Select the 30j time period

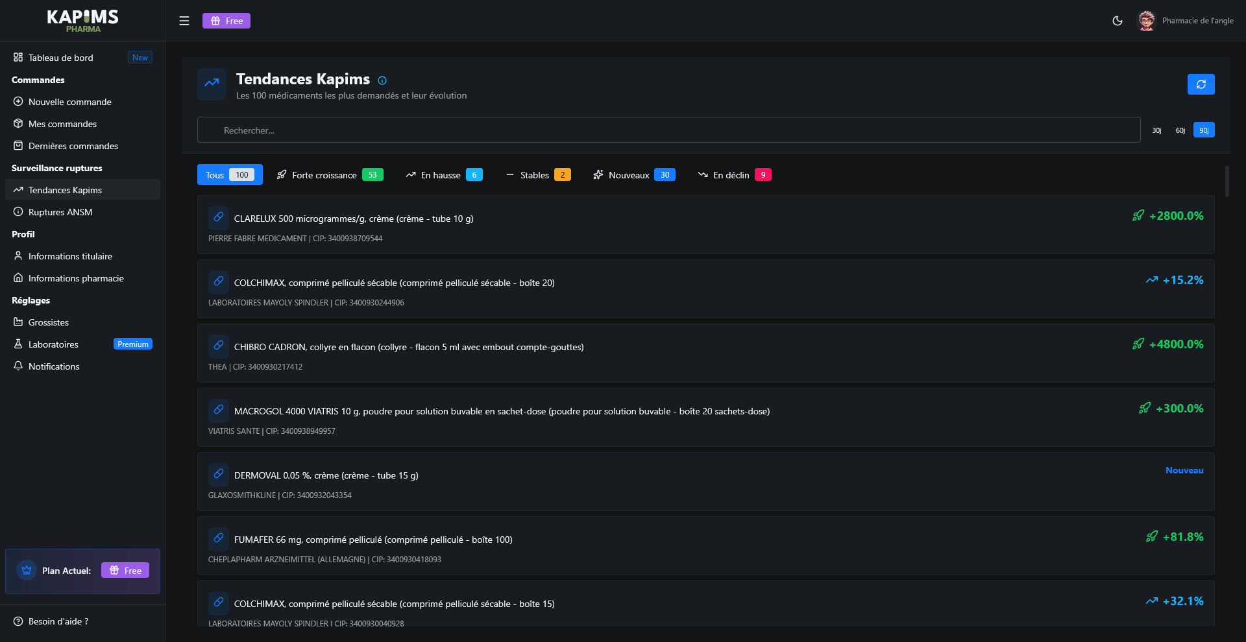pyautogui.click(x=1156, y=130)
